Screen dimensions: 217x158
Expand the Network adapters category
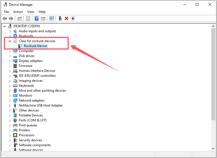point(10,100)
